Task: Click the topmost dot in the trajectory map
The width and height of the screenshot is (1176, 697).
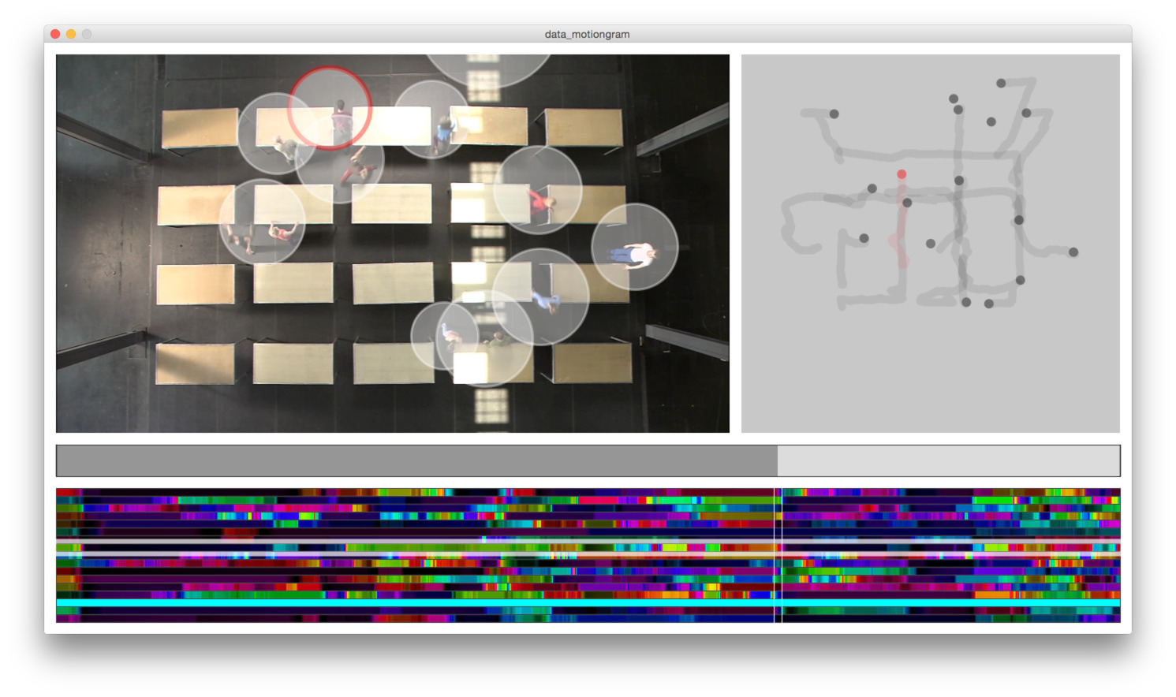Action: tap(1001, 84)
